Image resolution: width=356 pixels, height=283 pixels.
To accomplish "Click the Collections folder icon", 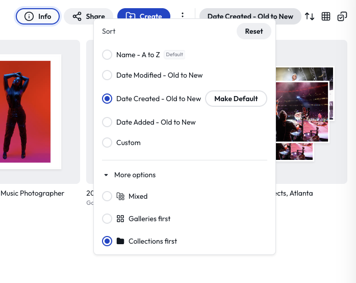I will click(120, 241).
